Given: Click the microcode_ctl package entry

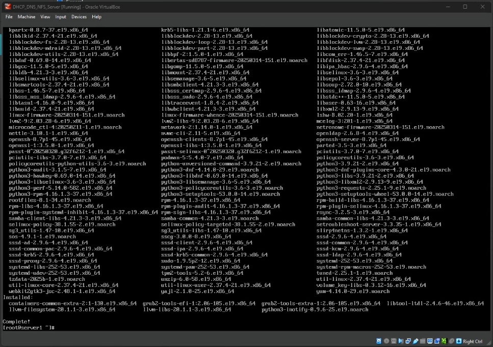Looking at the screenshot, I should [65, 127].
